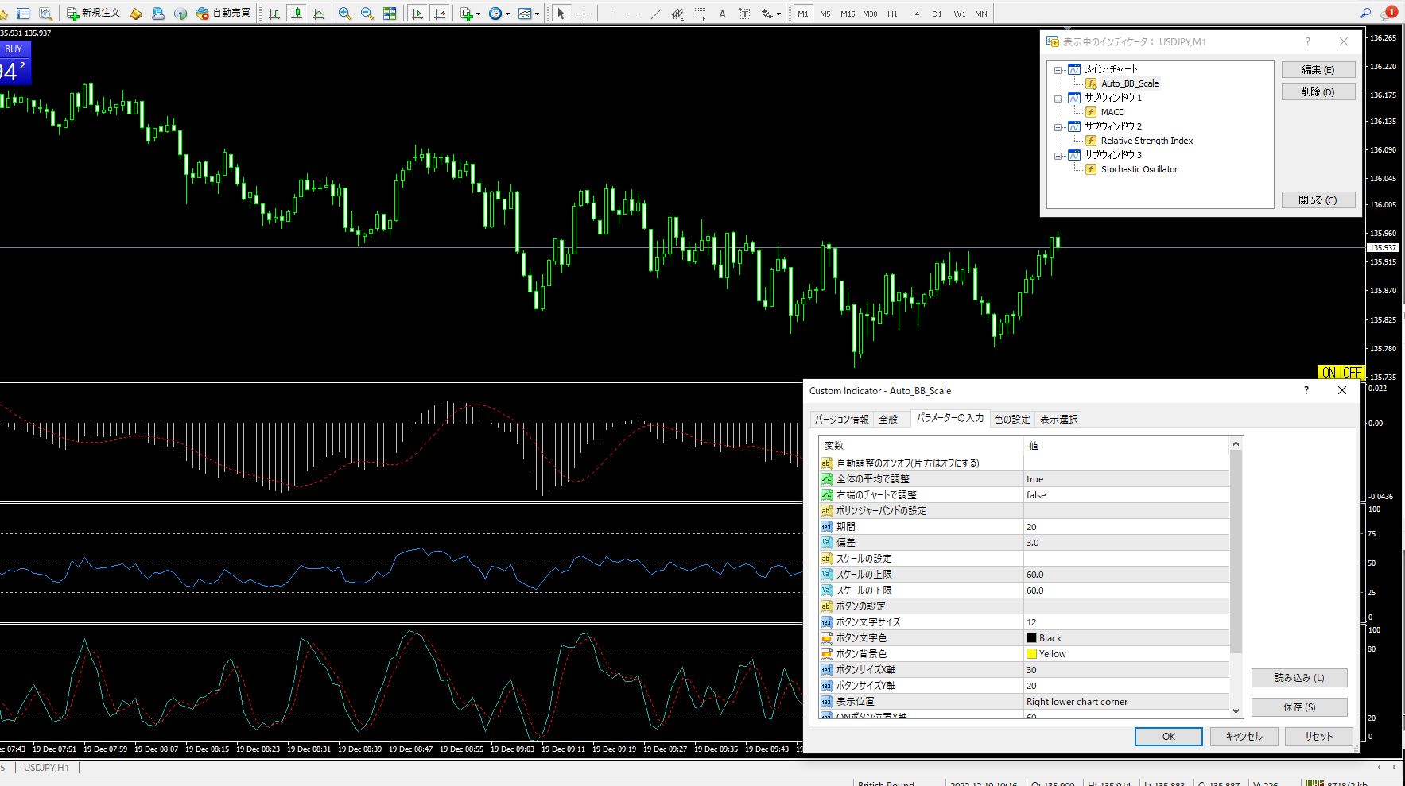Screen dimensions: 1405x786
Task: Switch chart to candlestick display
Action: pyautogui.click(x=297, y=14)
